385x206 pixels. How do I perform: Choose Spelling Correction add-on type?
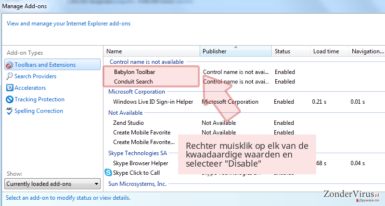[x=38, y=111]
